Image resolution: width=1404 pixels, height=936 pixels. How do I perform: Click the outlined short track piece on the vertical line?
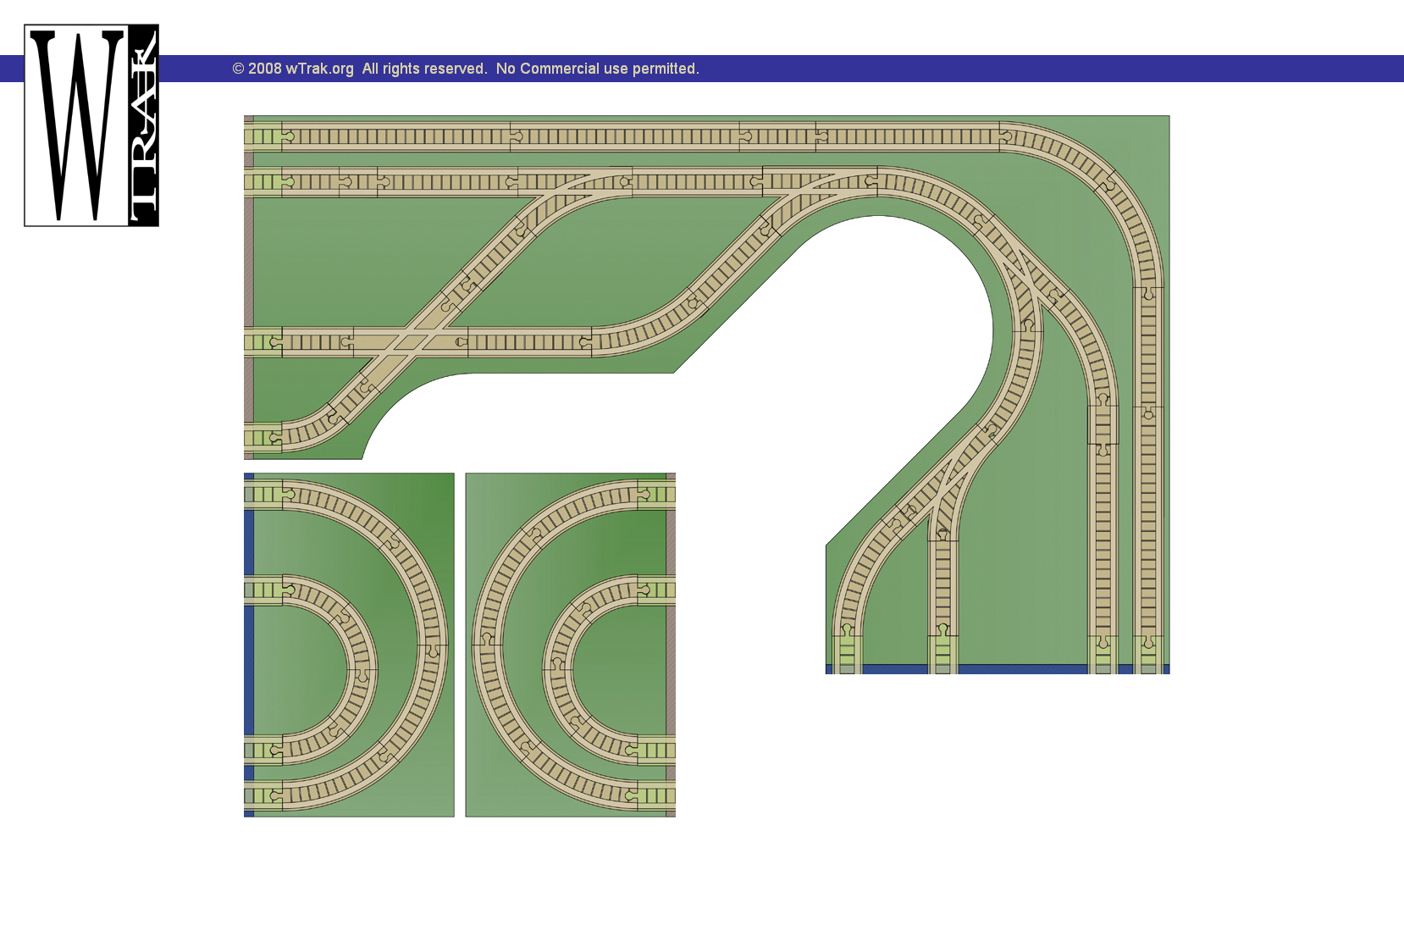coord(1103,424)
